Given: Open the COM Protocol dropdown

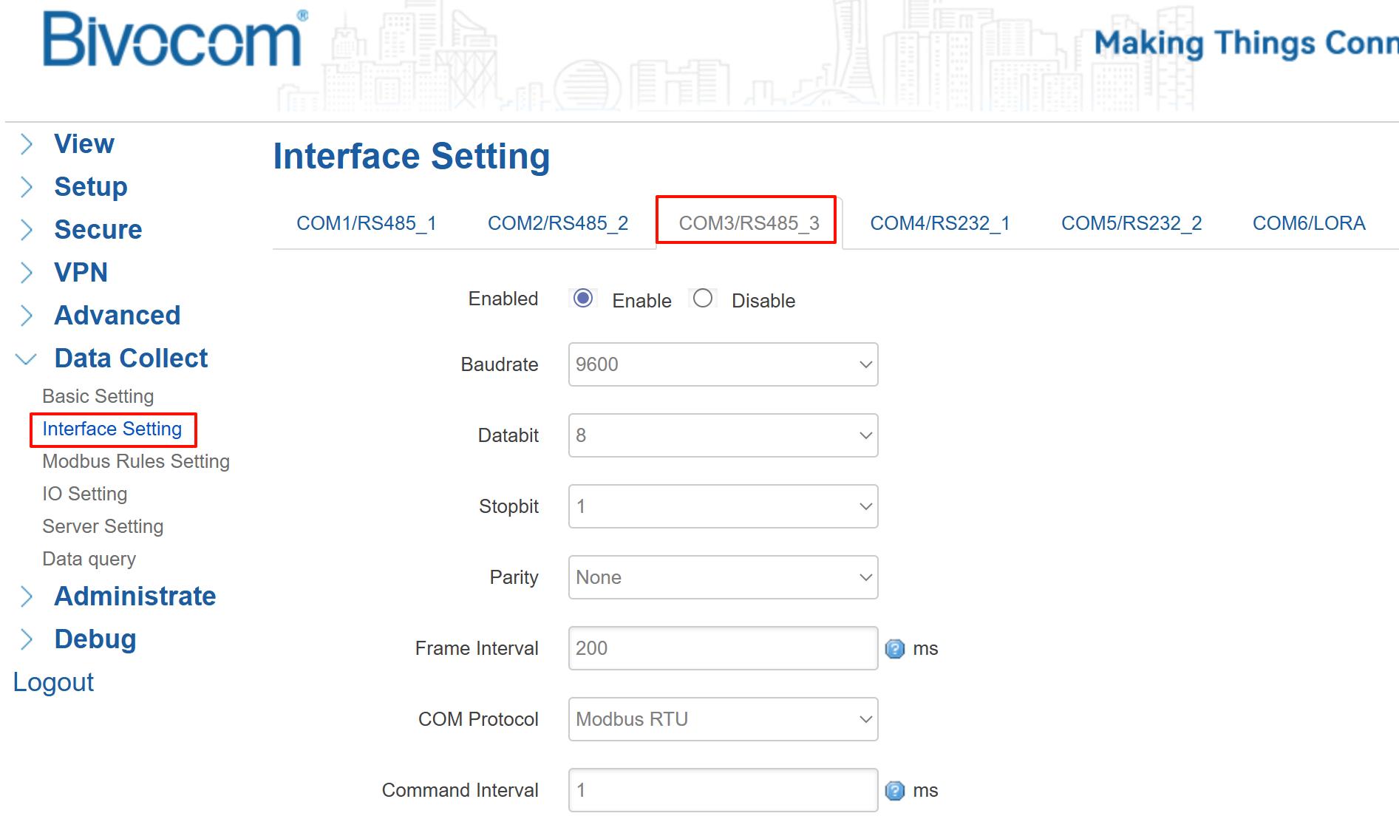Looking at the screenshot, I should click(722, 719).
